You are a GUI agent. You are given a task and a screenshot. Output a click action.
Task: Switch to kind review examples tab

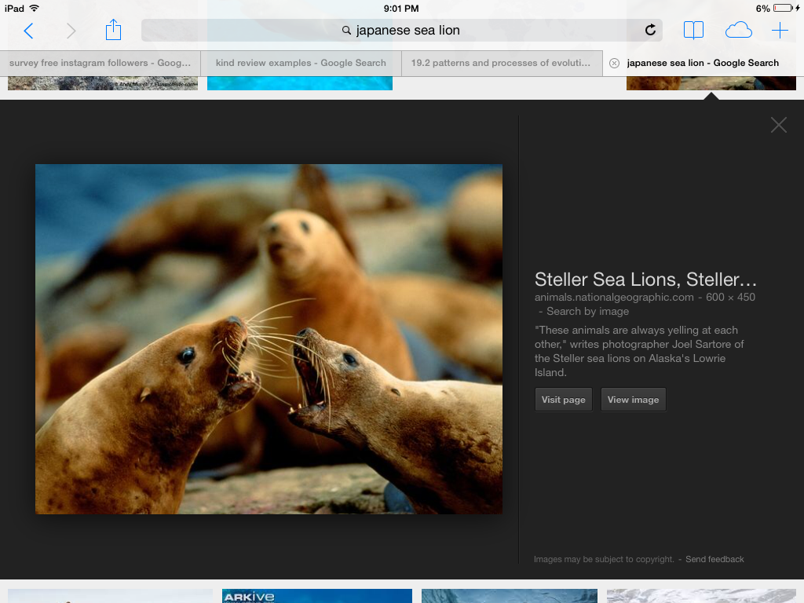pyautogui.click(x=301, y=63)
